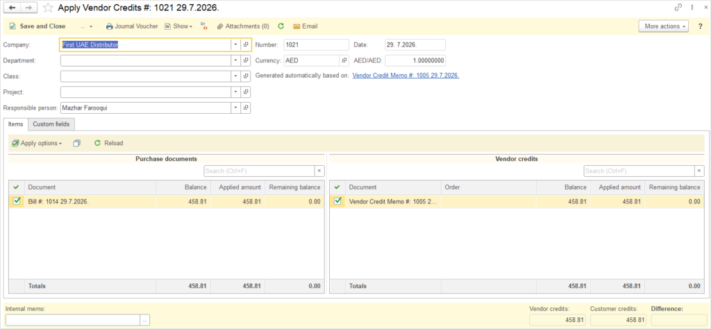Open the Class record icon
Image resolution: width=711 pixels, height=329 pixels.
(x=245, y=76)
